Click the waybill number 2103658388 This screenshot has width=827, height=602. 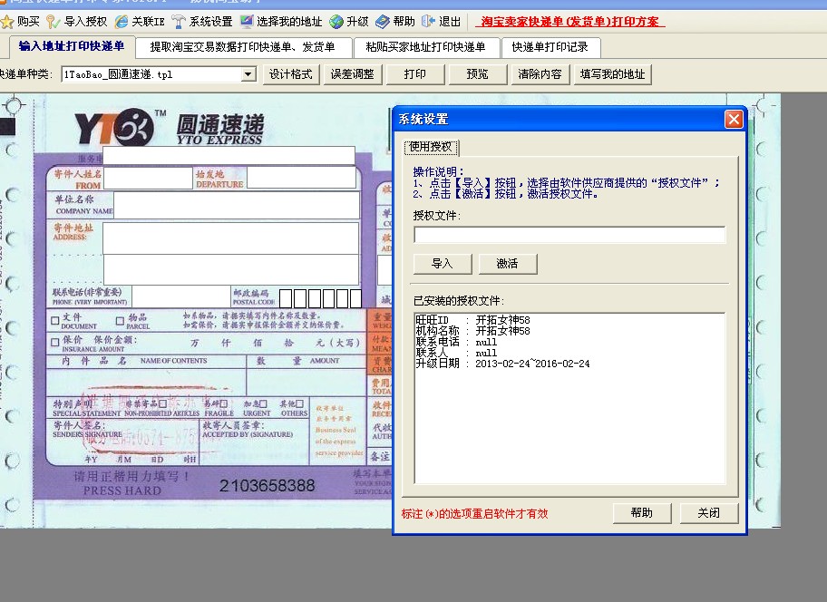(x=267, y=486)
